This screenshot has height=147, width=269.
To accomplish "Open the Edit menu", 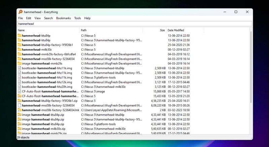I will tap(29, 18).
